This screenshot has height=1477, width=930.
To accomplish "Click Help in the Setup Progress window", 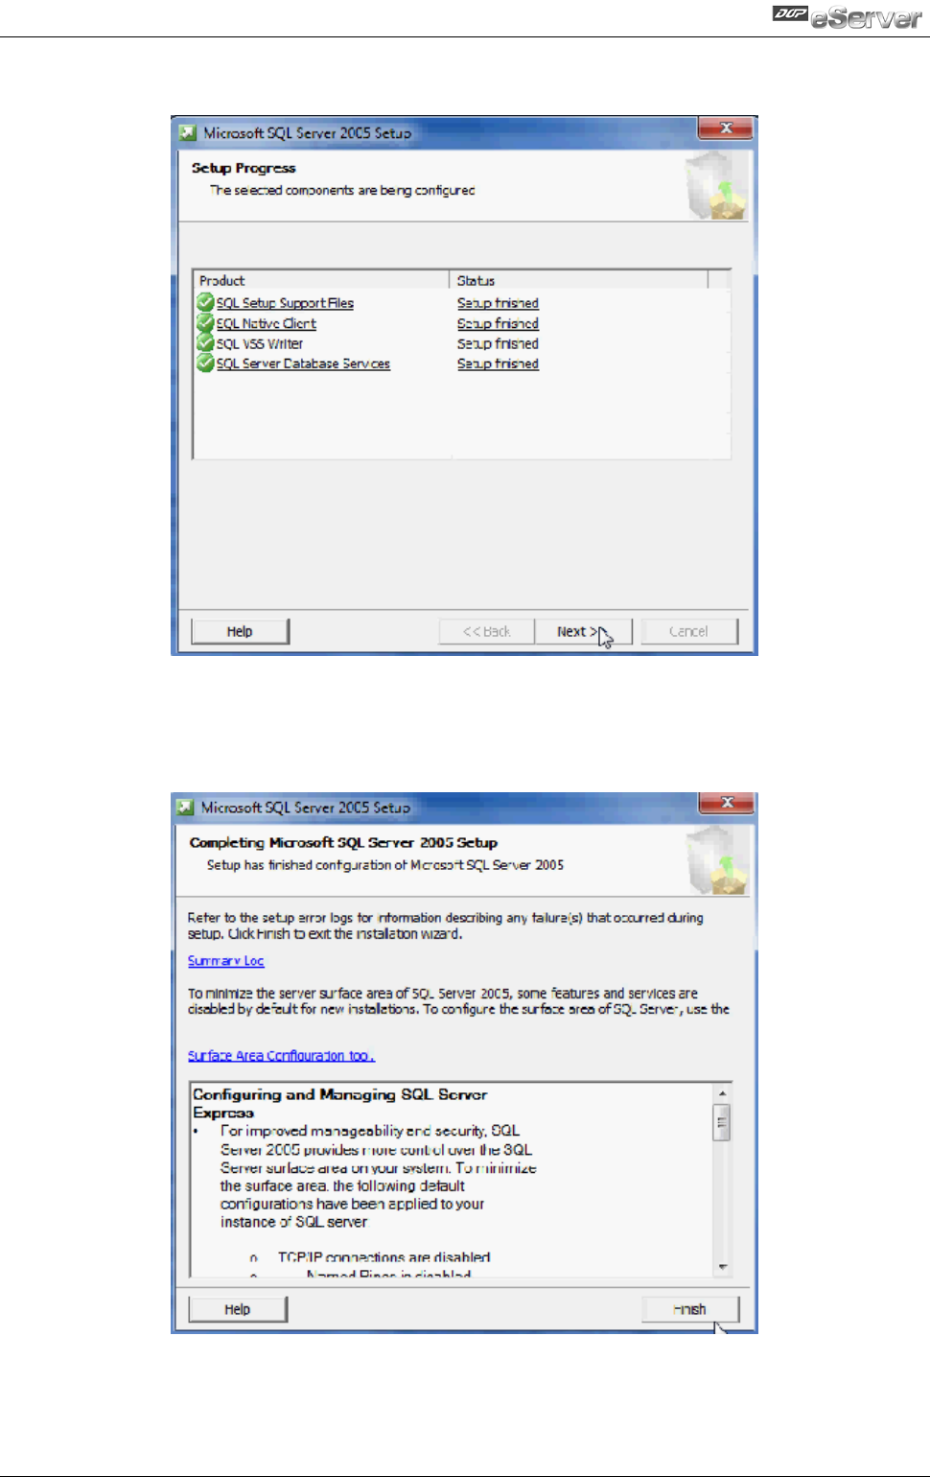I will coord(240,631).
